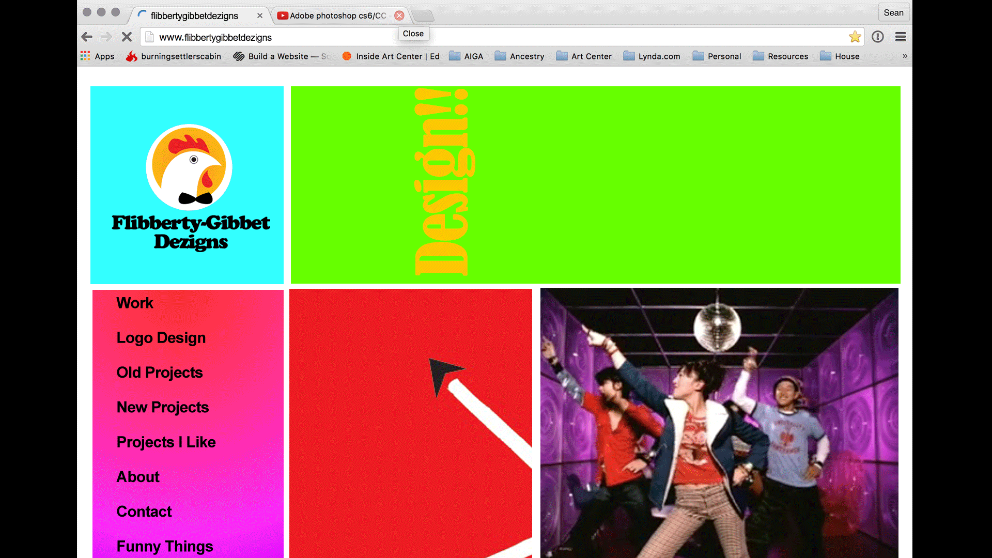Switch to the Adobe photoshop cs6/CC tab
992x558 pixels.
(x=336, y=16)
